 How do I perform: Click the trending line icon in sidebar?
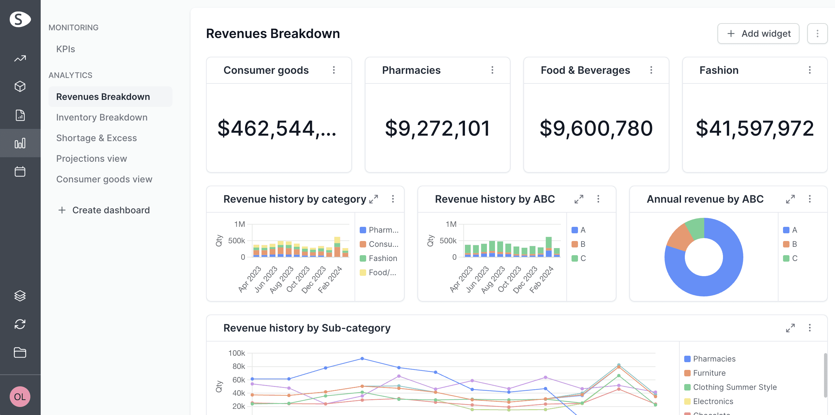tap(20, 59)
